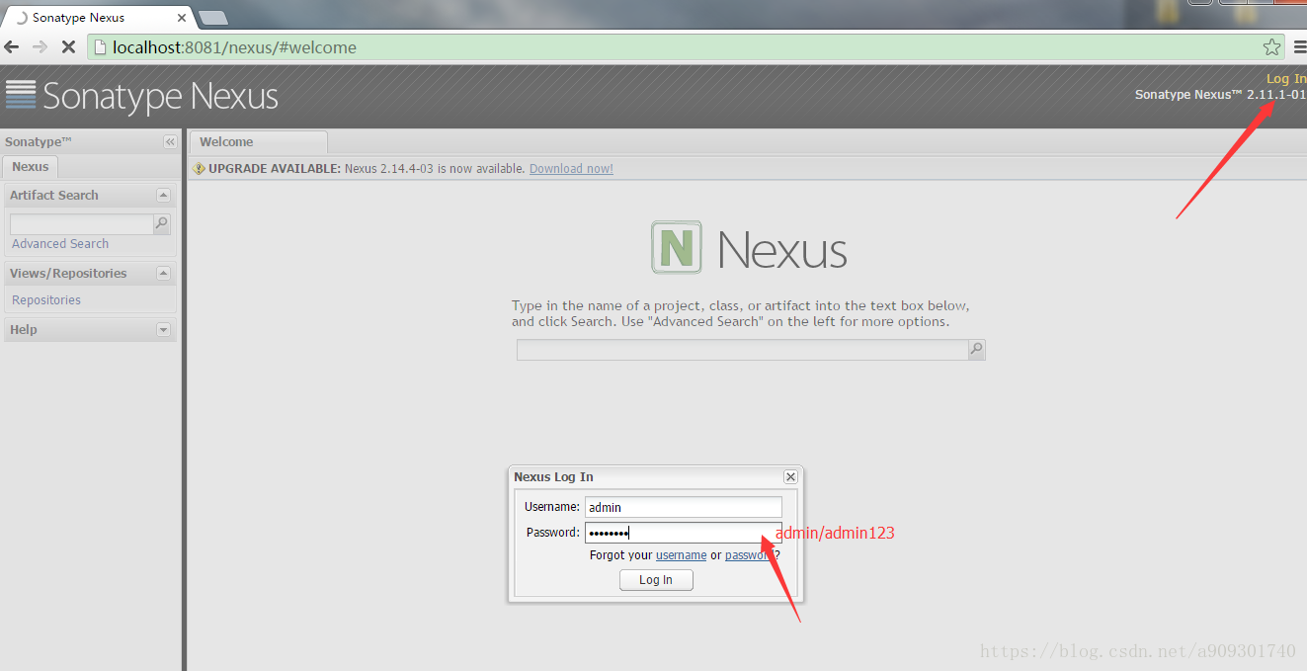Viewport: 1307px width, 671px height.
Task: Focus the Username field
Action: 683,507
